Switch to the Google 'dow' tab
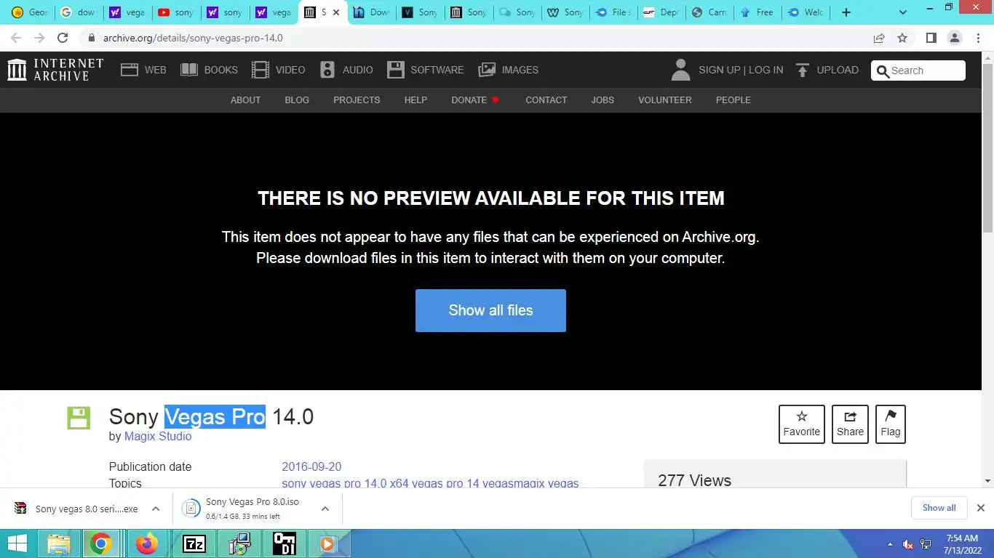The image size is (994, 558). (78, 12)
